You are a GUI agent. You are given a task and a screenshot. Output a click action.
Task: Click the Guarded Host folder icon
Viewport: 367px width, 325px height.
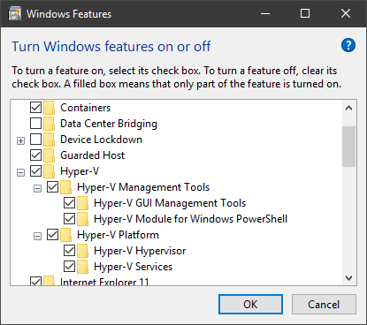click(49, 155)
